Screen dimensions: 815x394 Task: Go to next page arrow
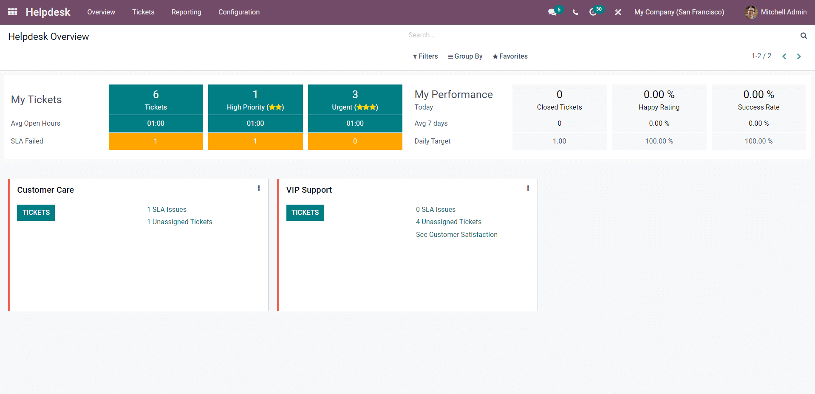click(799, 56)
